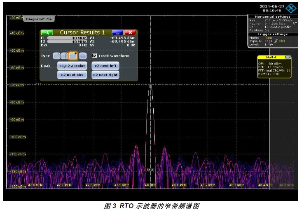Select the horizontal cursor type icon
This screenshot has height=212, width=304.
[x=57, y=56]
